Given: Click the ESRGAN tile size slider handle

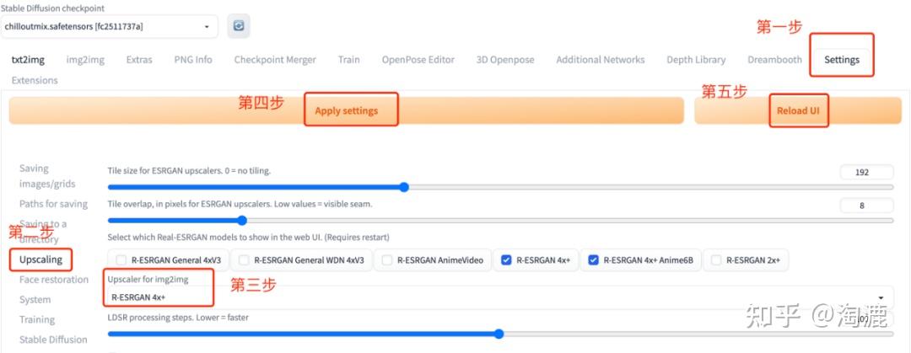Looking at the screenshot, I should [404, 187].
